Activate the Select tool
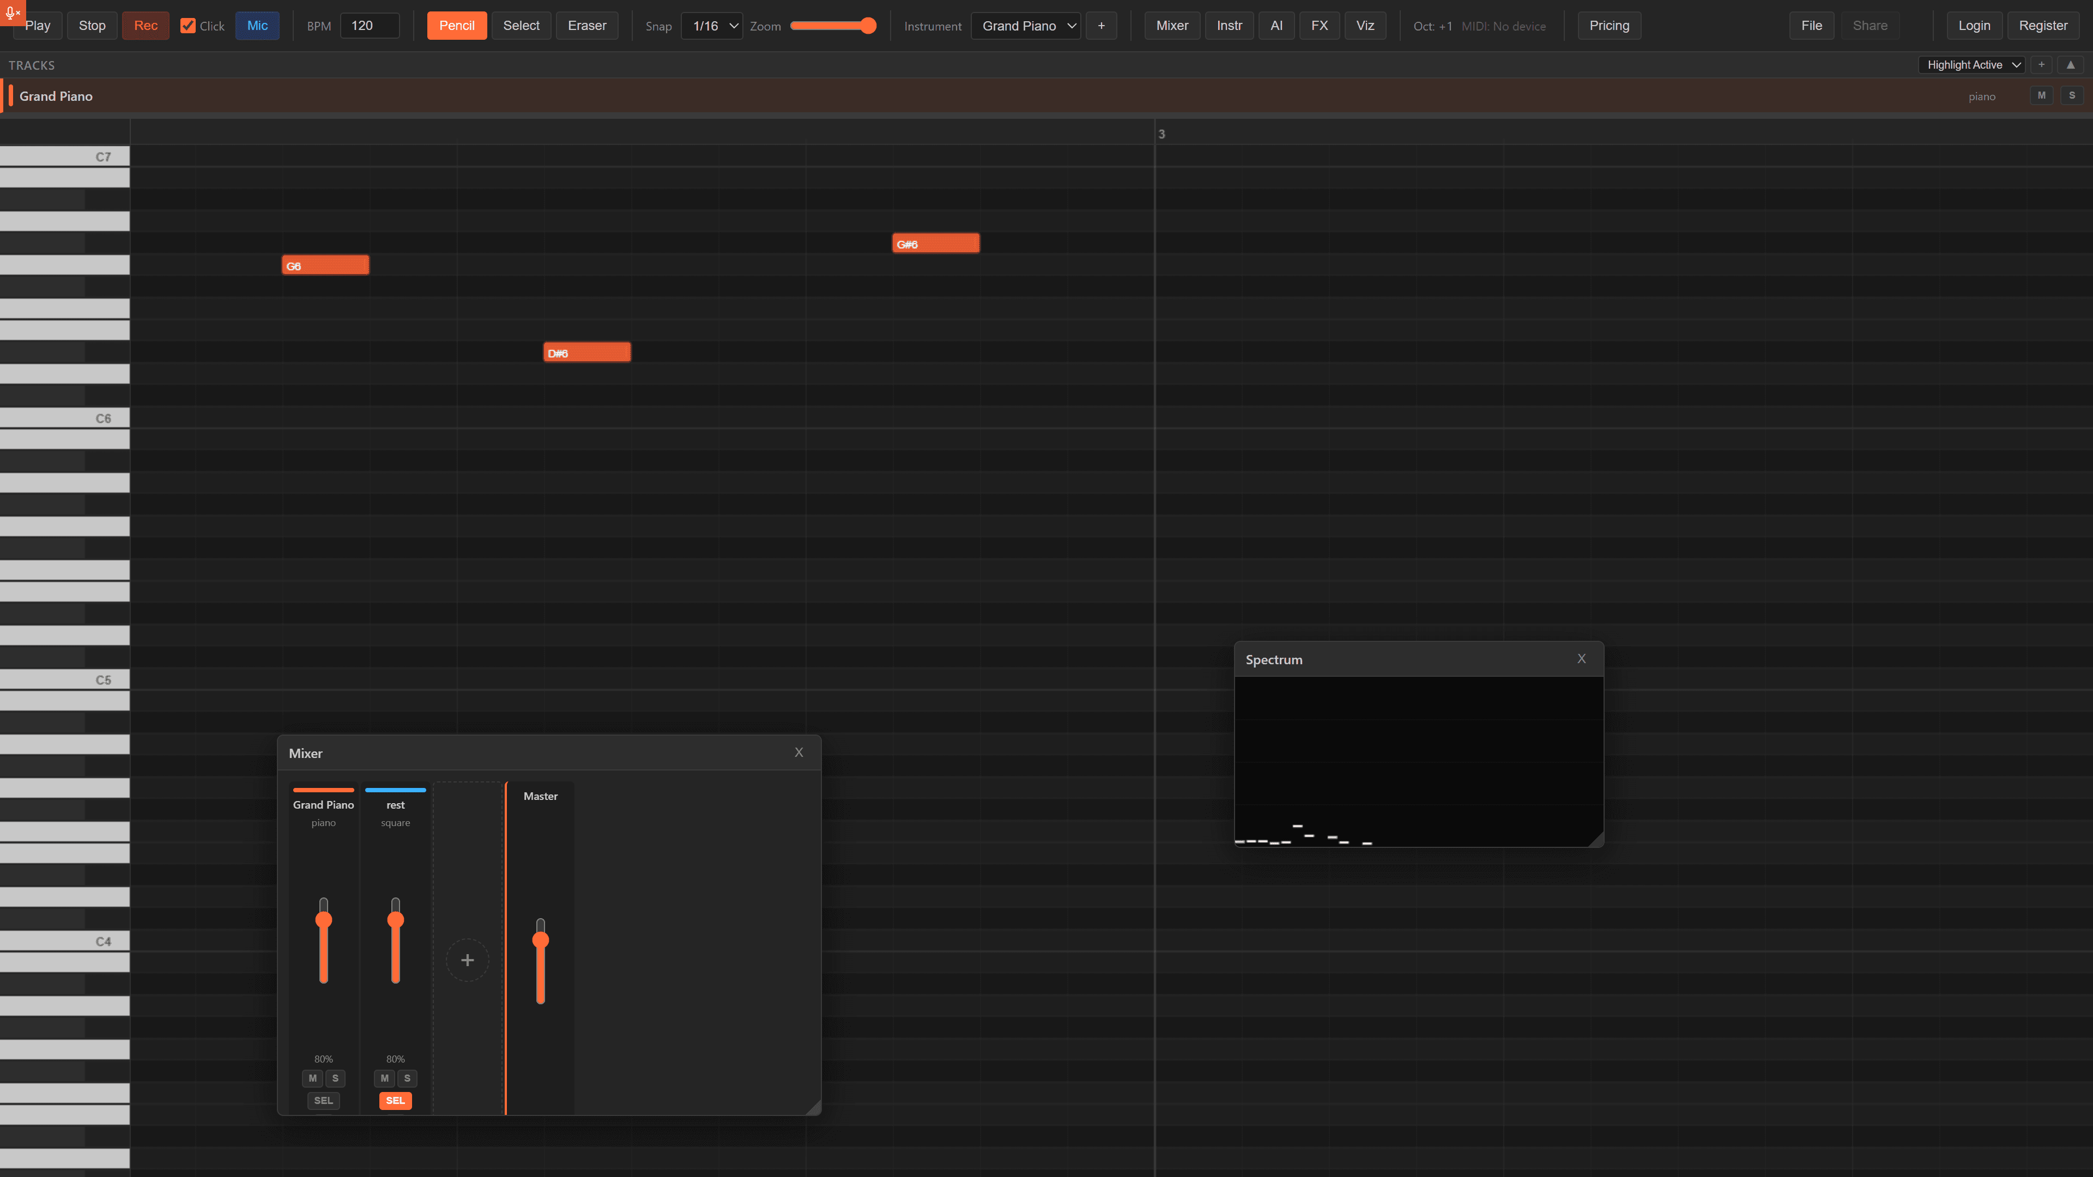The width and height of the screenshot is (2093, 1177). 521,25
